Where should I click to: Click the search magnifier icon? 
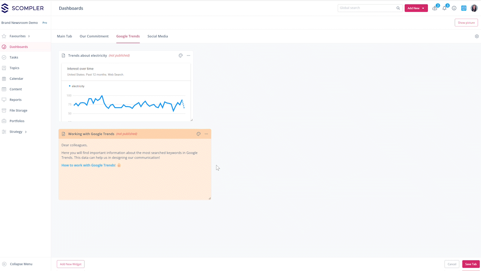398,8
